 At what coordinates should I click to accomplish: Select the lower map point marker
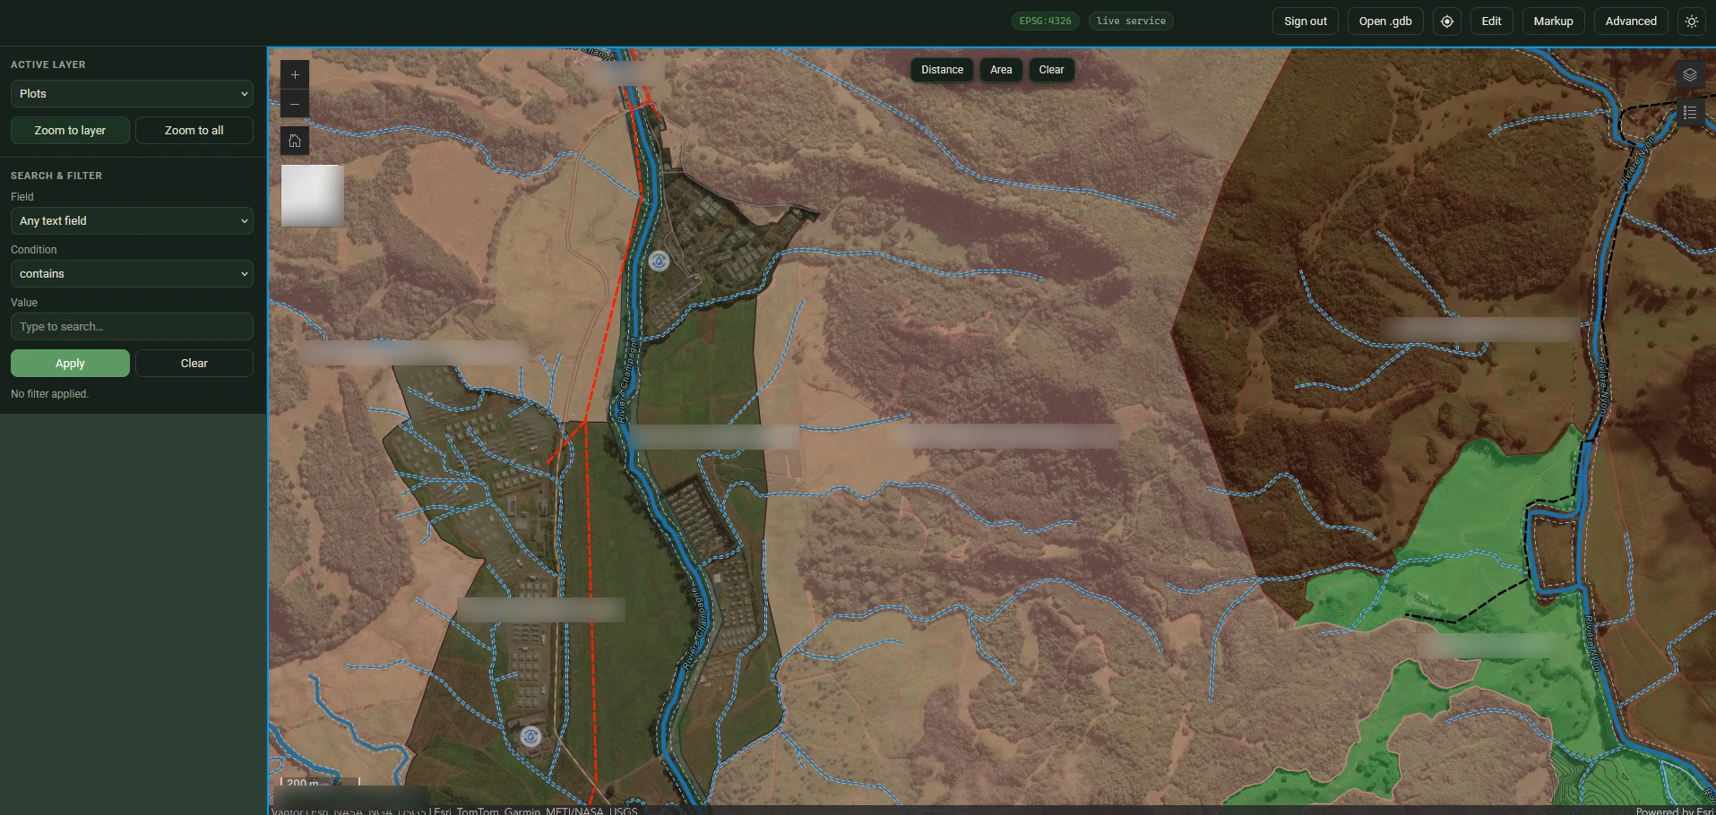click(x=530, y=736)
